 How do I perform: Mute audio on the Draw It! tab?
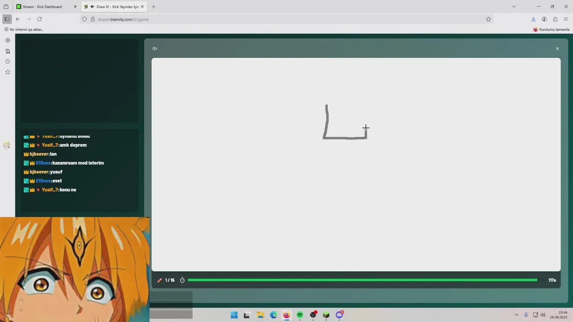92,7
